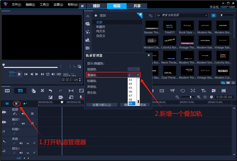Image resolution: width=237 pixels, height=161 pixels.
Task: Open media library sidebar icon
Action: coord(87,24)
